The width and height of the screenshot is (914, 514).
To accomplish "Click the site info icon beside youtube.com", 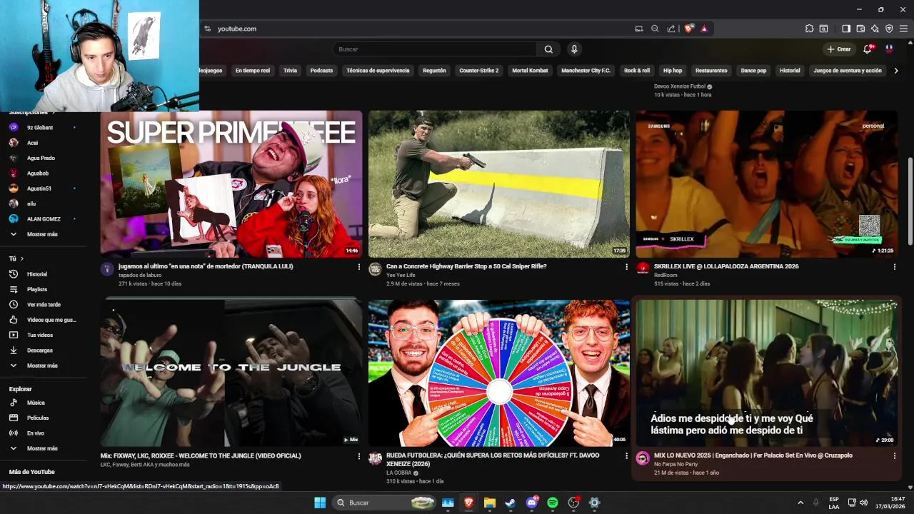I will [x=207, y=29].
